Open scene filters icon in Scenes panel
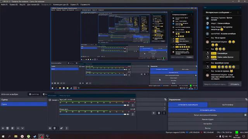 point(13,128)
